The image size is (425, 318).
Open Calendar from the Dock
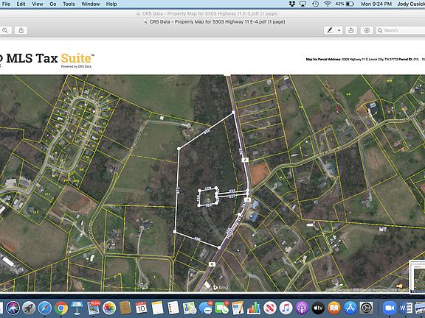(141, 308)
